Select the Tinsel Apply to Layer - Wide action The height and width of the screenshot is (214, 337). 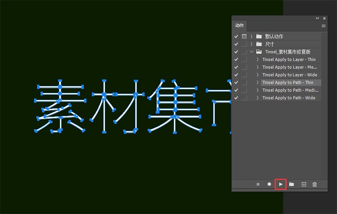(x=289, y=75)
